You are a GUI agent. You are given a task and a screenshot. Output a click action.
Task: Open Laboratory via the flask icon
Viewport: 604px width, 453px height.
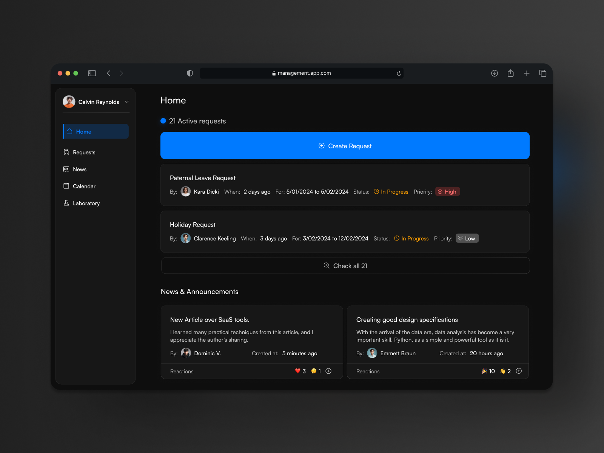pyautogui.click(x=66, y=203)
